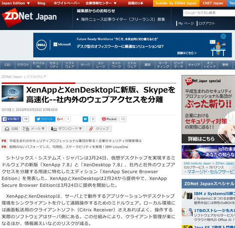Go to CNET Japan site tab
The image size is (235, 228).
pyautogui.click(x=213, y=3)
